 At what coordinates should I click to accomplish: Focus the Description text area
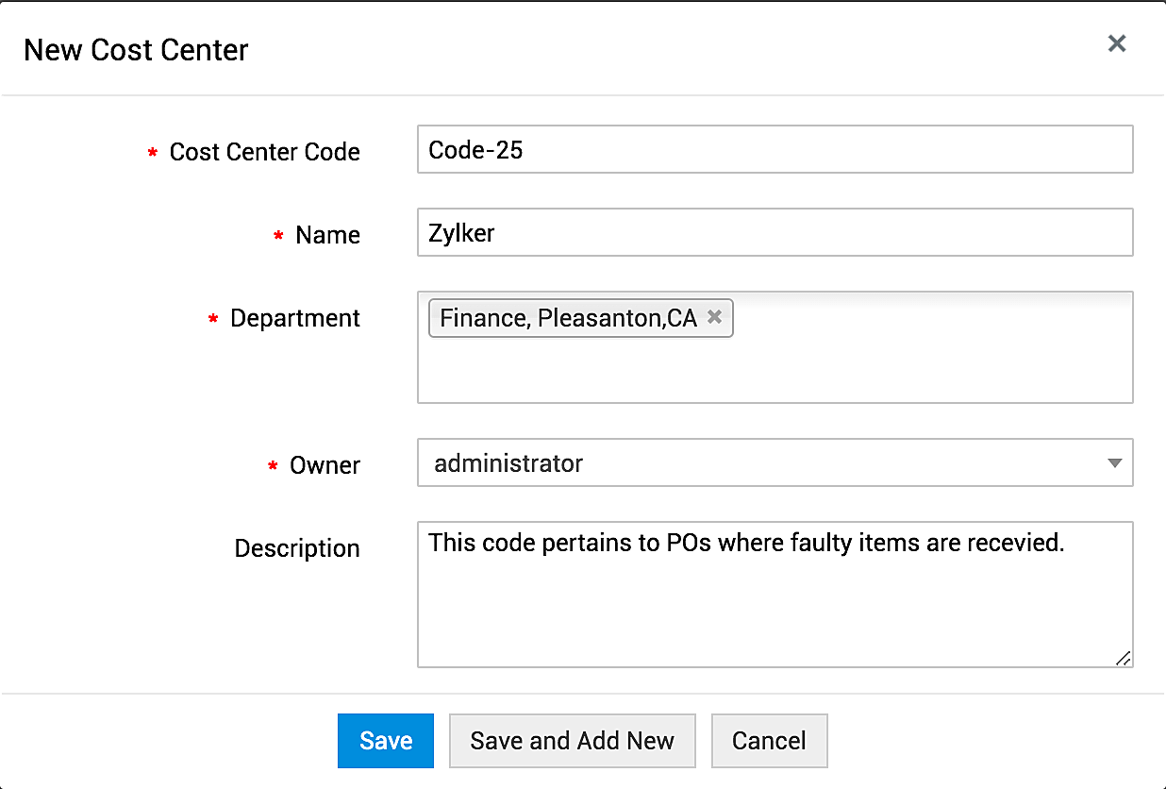(775, 604)
